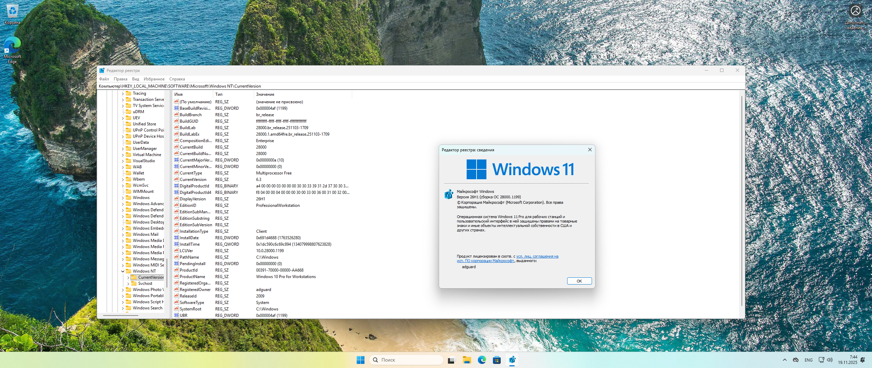Screen dimensions: 872x368
Task: Expand the Windows Defender tree node
Action: tap(123, 210)
